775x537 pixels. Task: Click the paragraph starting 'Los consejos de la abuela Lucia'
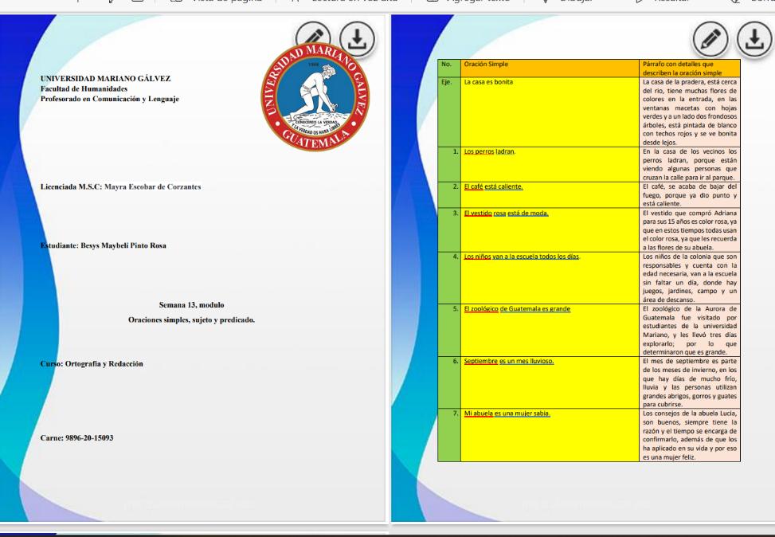coord(690,435)
